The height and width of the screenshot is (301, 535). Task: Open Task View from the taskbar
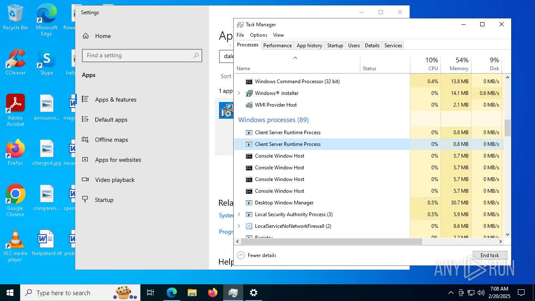(x=150, y=293)
